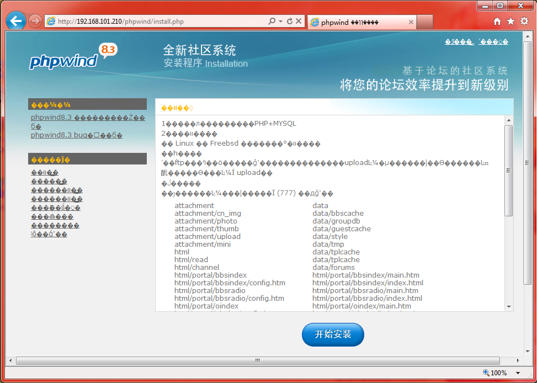Open the Tools gear icon
This screenshot has width=537, height=383.
click(524, 21)
